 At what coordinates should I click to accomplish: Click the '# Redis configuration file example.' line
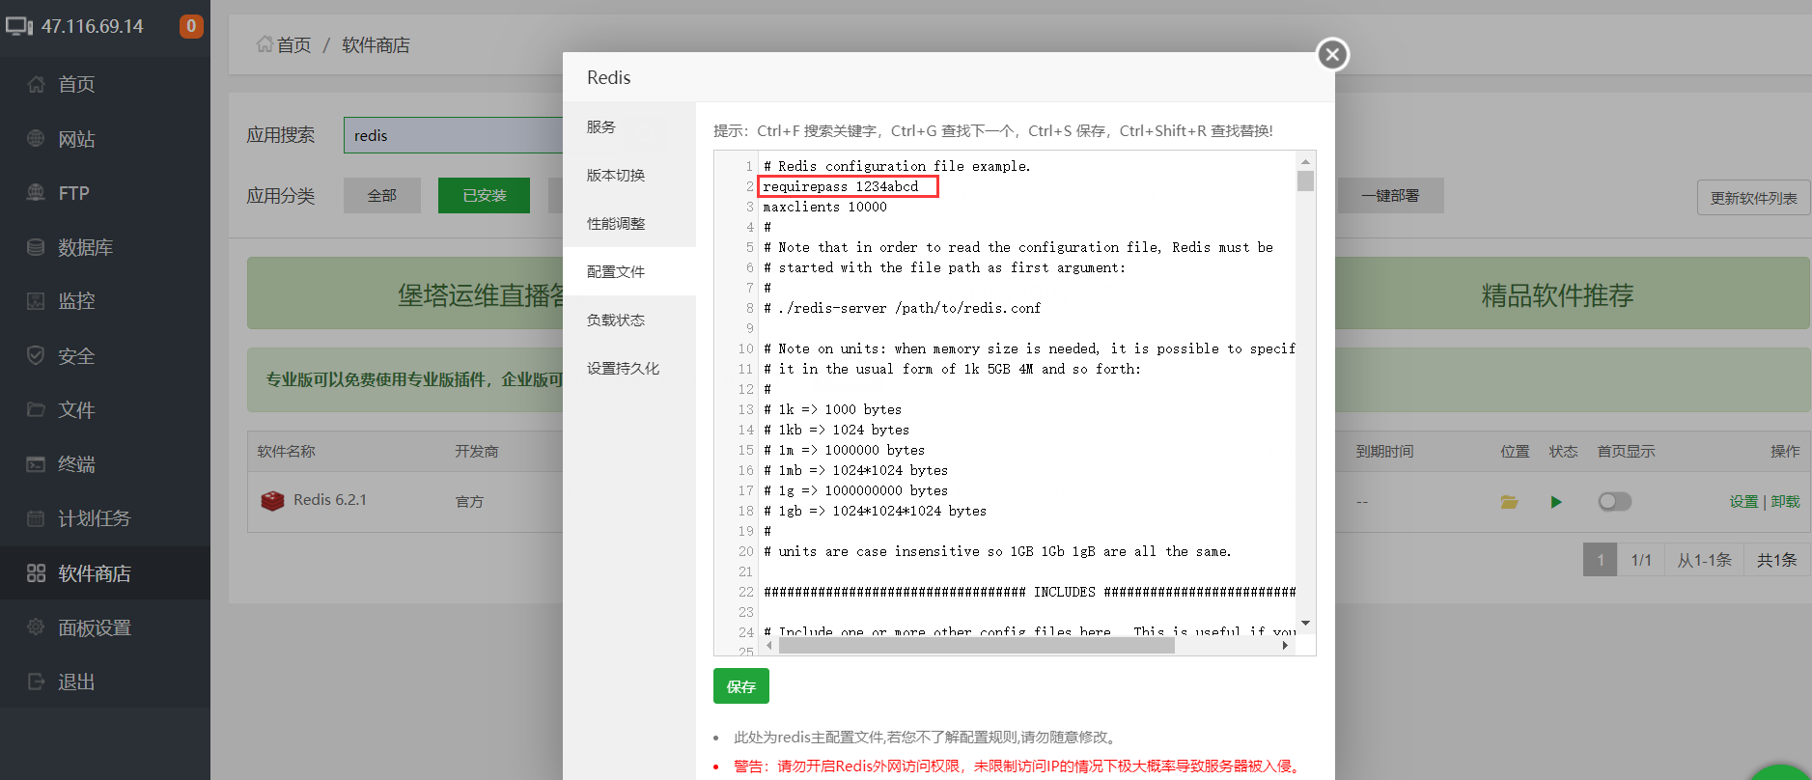pos(897,166)
